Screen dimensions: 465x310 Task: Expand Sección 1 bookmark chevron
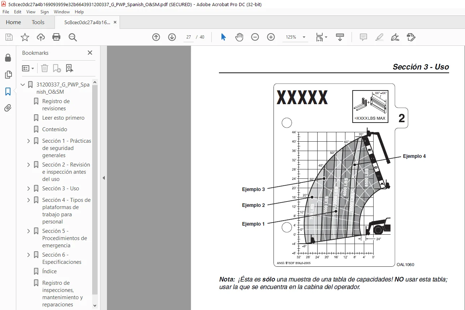pyautogui.click(x=29, y=141)
